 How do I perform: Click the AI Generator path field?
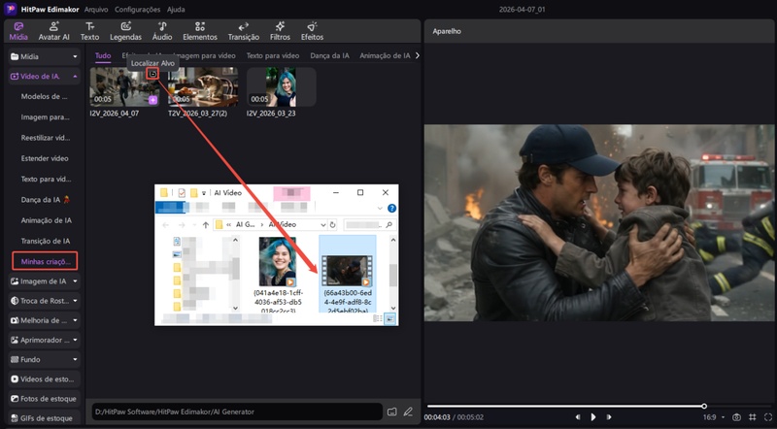coord(237,412)
